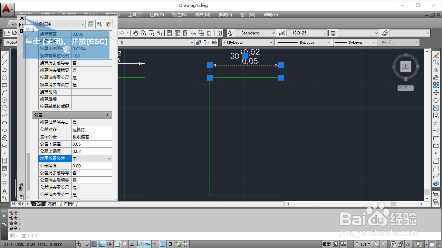Edit the 公差下偏差 value 0.05
442x248 pixels.
tap(92, 144)
